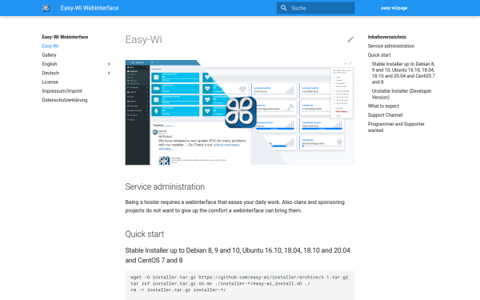Select Easy-Wi in left navigation
480x300 pixels.
tap(50, 46)
